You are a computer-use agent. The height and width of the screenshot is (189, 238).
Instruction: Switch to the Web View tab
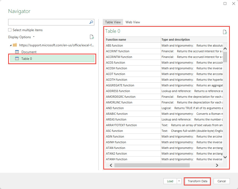click(133, 22)
